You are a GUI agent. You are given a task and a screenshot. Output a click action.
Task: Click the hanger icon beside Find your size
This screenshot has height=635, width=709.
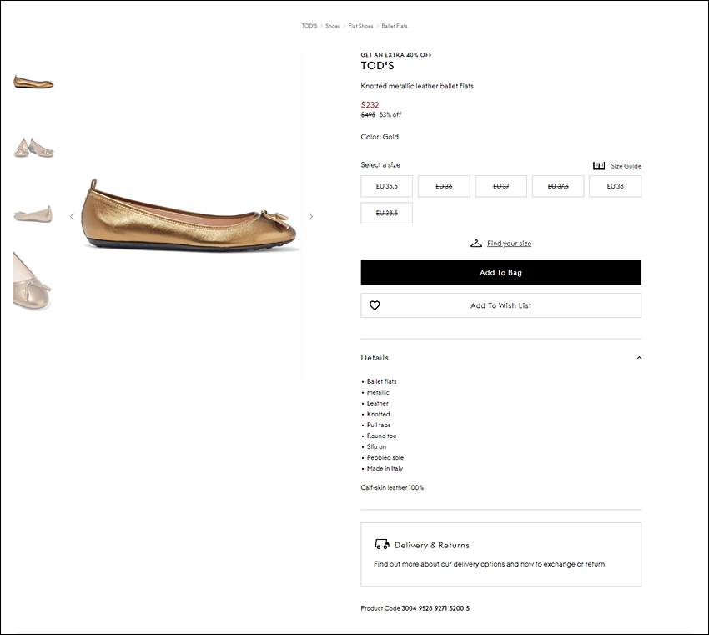(476, 244)
